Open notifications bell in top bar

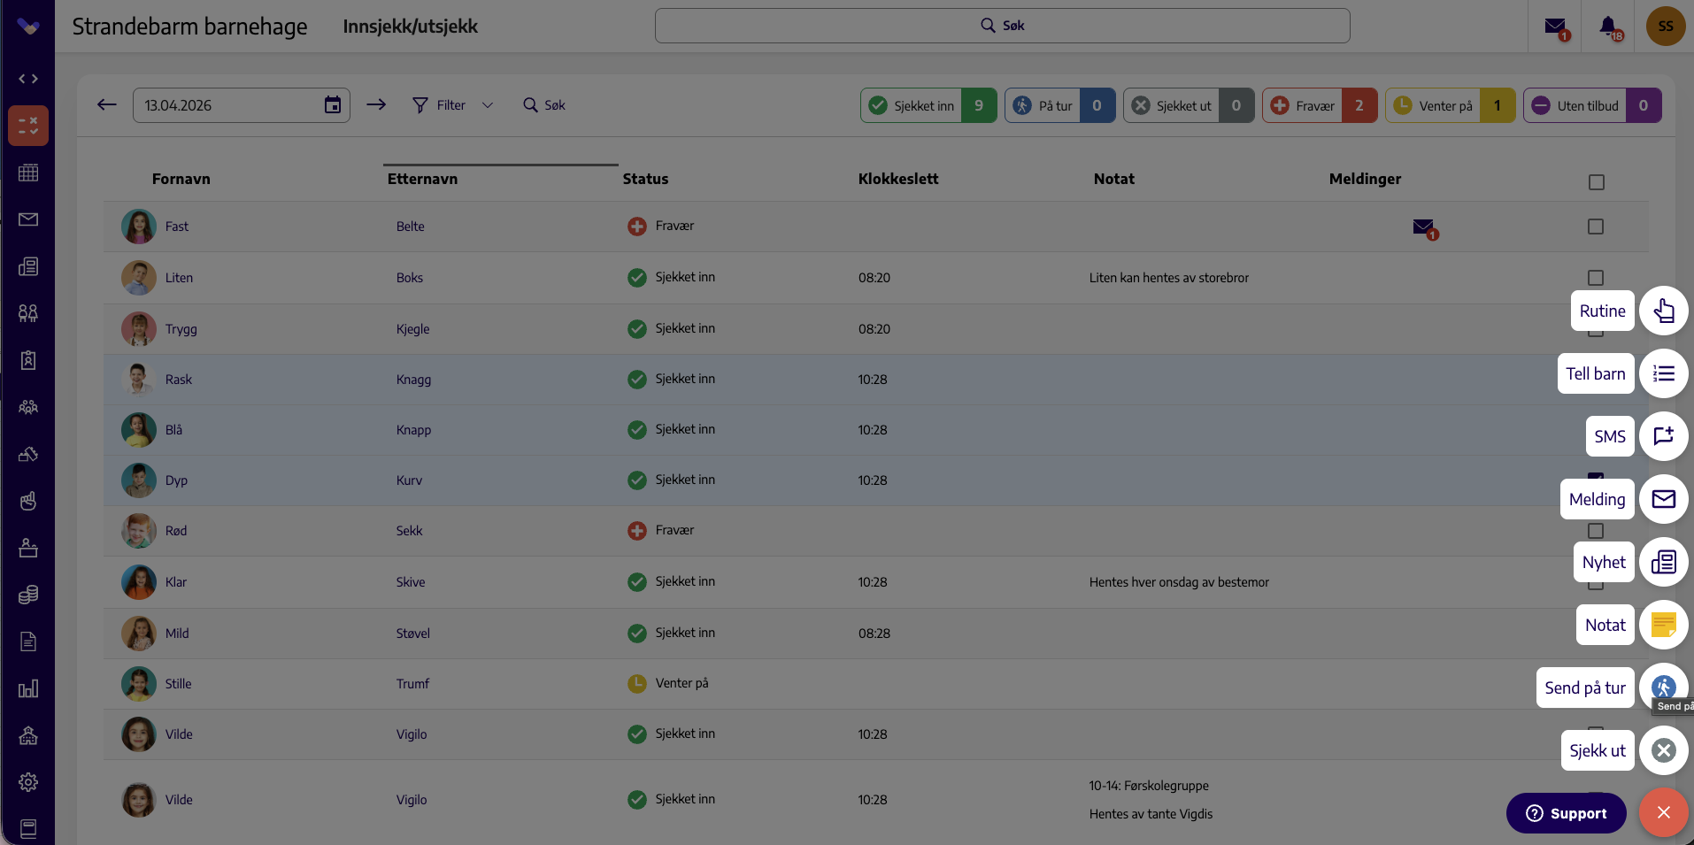pyautogui.click(x=1609, y=27)
